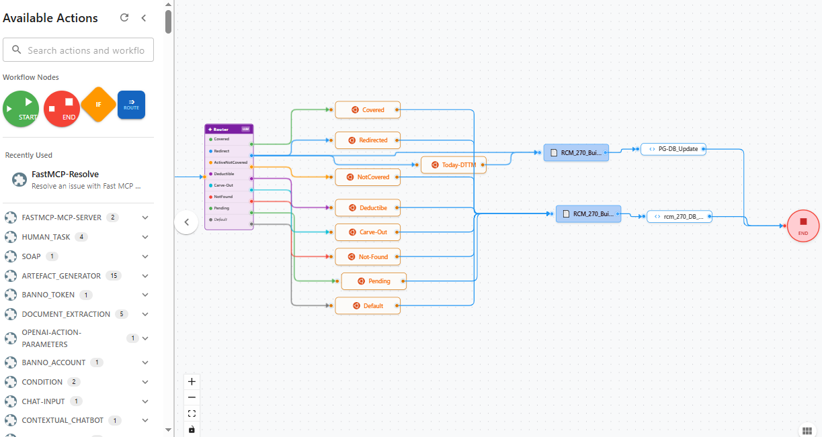
Task: Expand the CONDITION category chevron
Action: pos(145,382)
